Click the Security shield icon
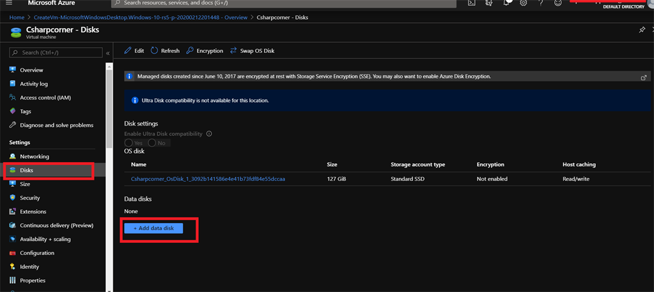The image size is (654, 292). tap(13, 198)
